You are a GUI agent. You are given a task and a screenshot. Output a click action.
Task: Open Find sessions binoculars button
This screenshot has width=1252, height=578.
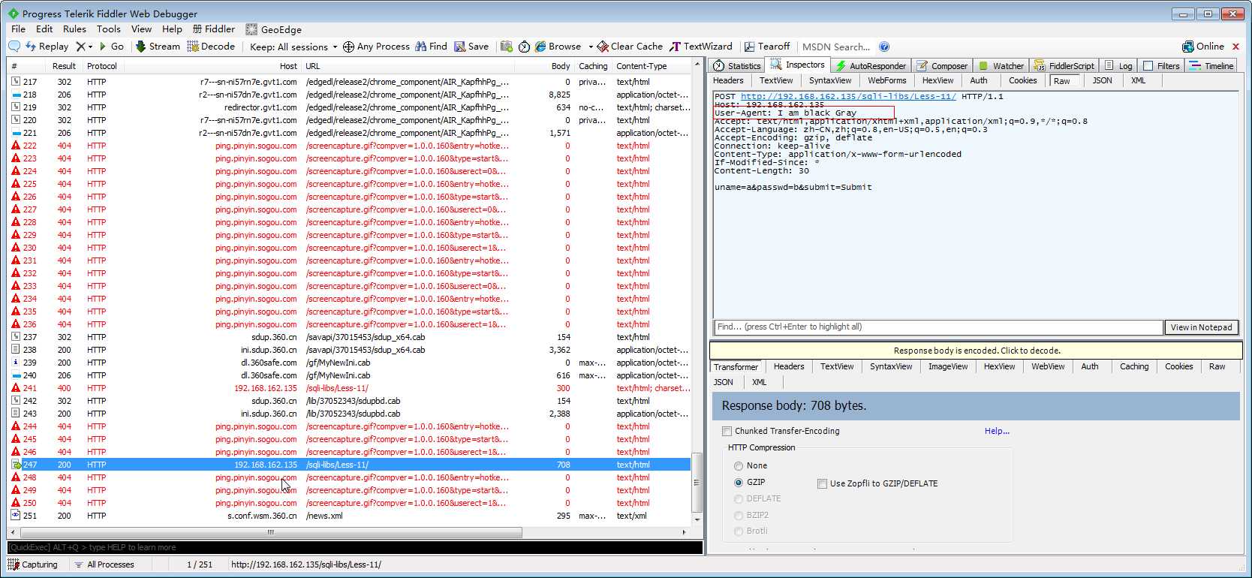431,47
